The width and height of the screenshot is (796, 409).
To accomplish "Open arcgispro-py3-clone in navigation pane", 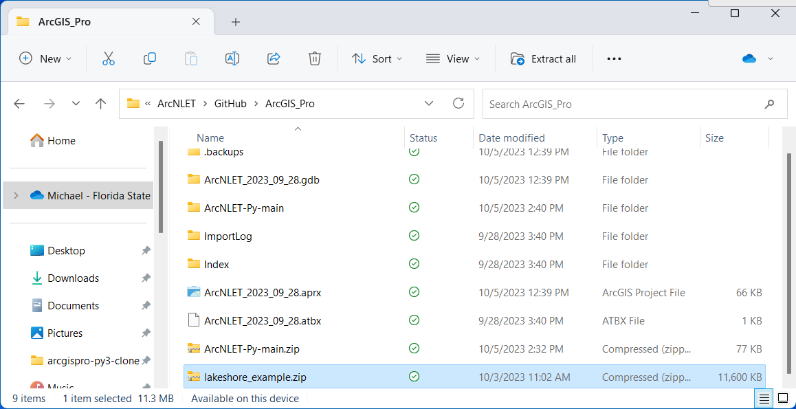I will click(x=85, y=361).
